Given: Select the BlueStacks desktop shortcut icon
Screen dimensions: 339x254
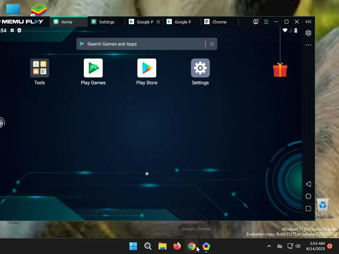Looking at the screenshot, I should (38, 10).
